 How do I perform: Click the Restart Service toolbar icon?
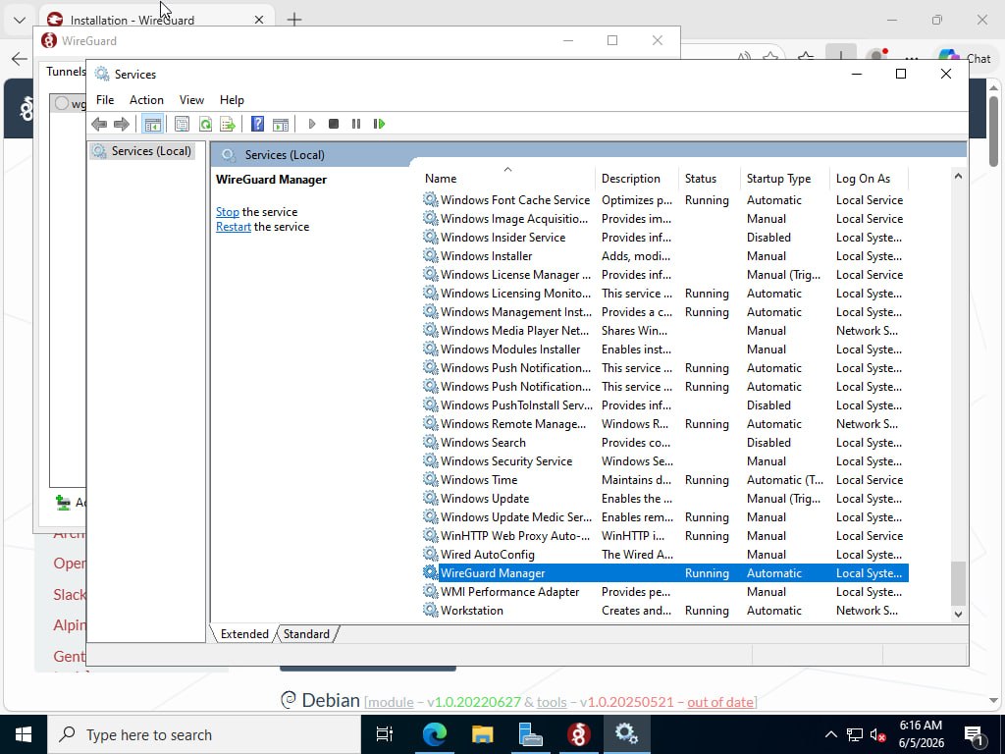coord(379,124)
